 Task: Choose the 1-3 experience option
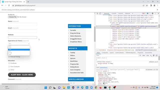(19, 48)
